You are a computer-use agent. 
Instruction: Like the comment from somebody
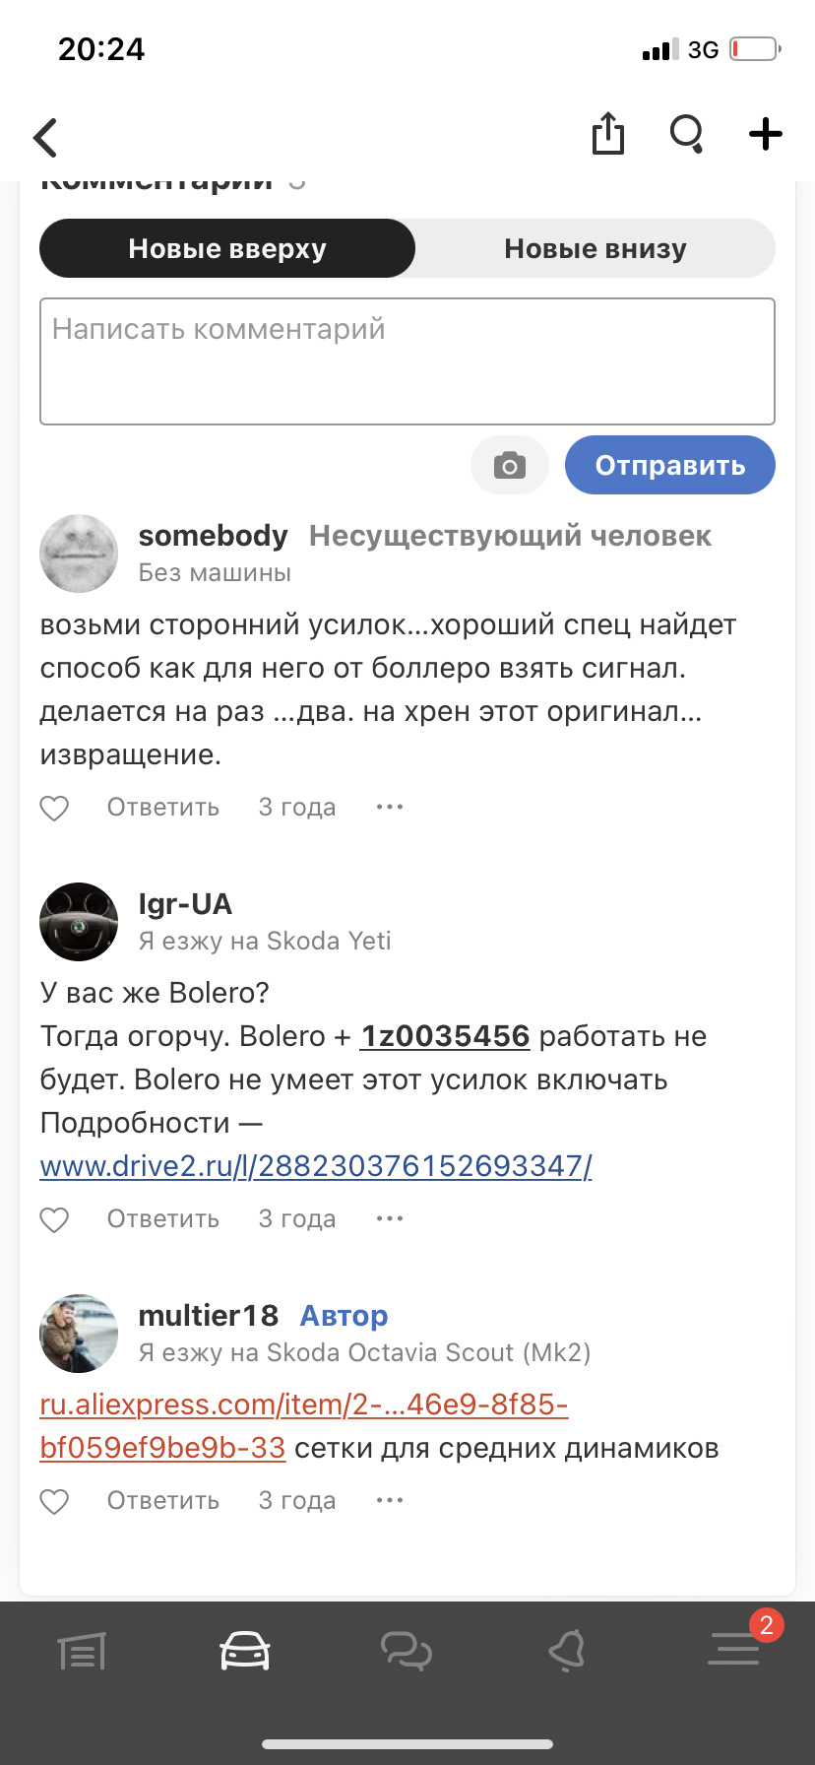click(x=55, y=807)
